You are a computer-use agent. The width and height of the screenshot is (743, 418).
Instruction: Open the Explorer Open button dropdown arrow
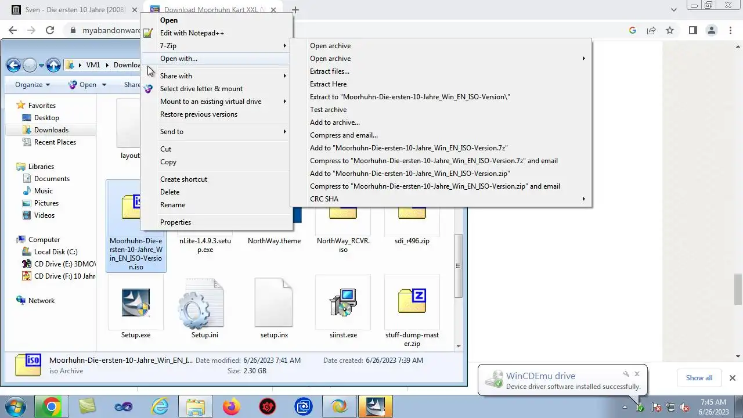(x=104, y=85)
